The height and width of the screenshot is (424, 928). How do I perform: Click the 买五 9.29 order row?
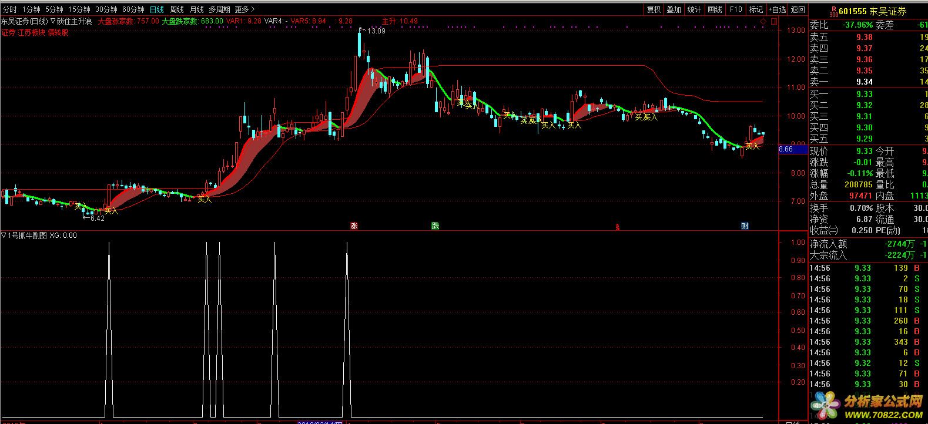point(868,139)
